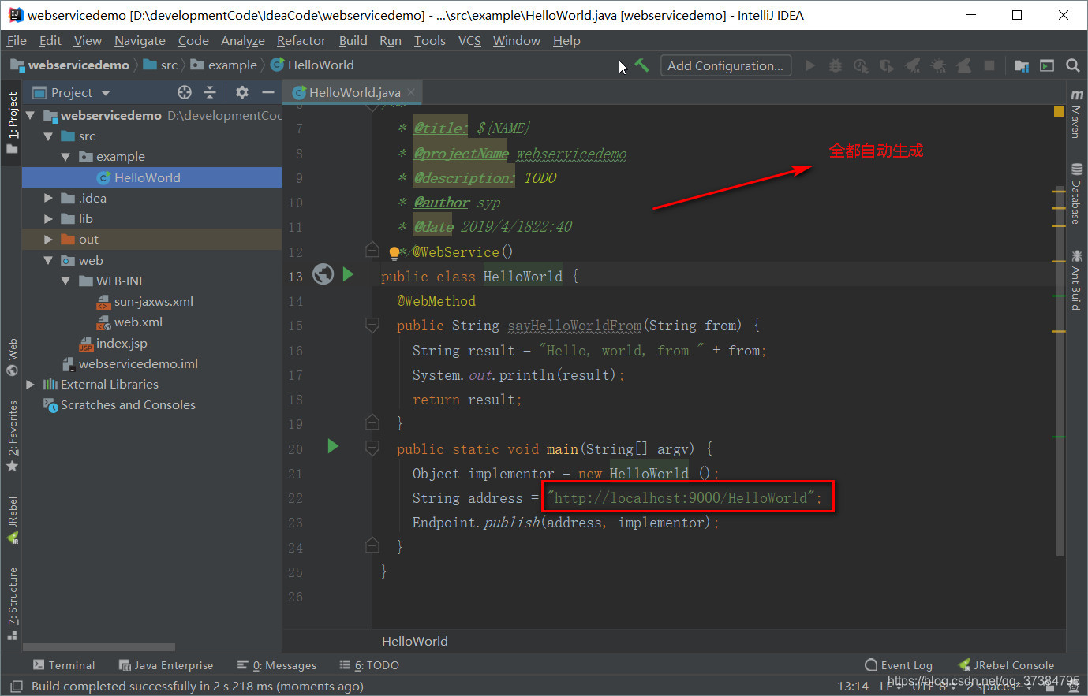
Task: Open the Build menu
Action: (353, 41)
